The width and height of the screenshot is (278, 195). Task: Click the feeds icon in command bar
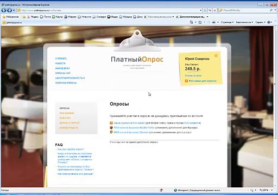click(x=200, y=22)
